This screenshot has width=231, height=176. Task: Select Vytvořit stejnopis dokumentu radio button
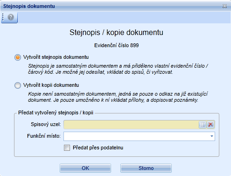pos(18,57)
